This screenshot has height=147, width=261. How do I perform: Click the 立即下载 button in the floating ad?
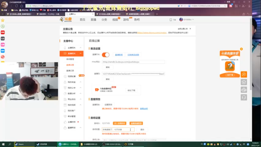pyautogui.click(x=230, y=75)
